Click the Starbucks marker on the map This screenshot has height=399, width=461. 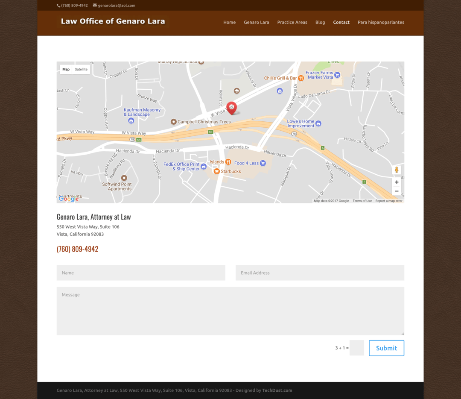[217, 171]
